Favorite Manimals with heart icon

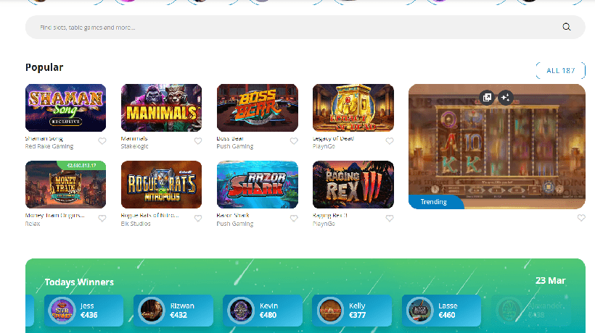[x=198, y=141]
